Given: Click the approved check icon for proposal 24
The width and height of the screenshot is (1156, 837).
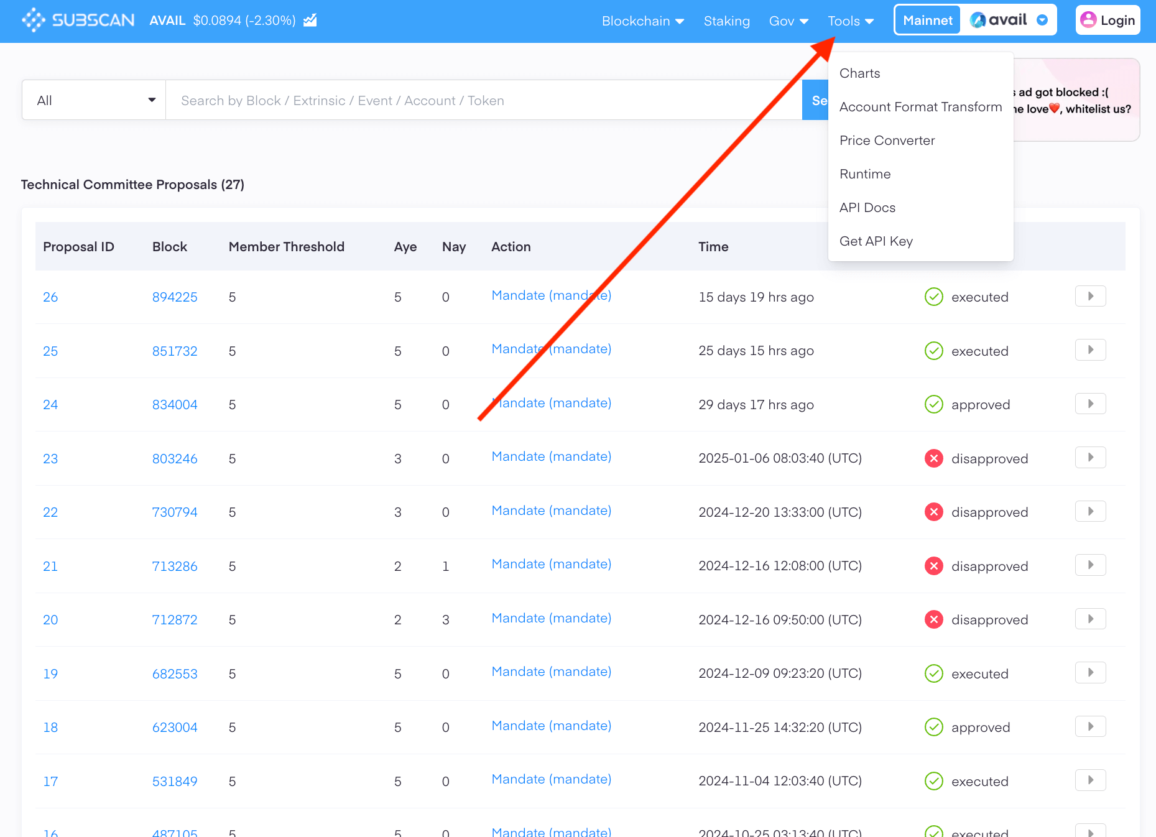Looking at the screenshot, I should pyautogui.click(x=933, y=405).
